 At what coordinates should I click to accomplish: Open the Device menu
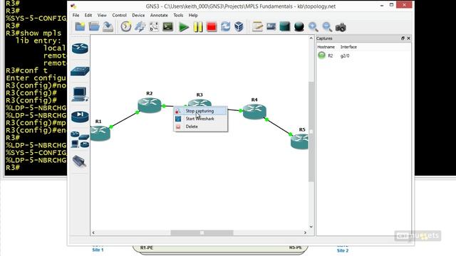tap(138, 15)
